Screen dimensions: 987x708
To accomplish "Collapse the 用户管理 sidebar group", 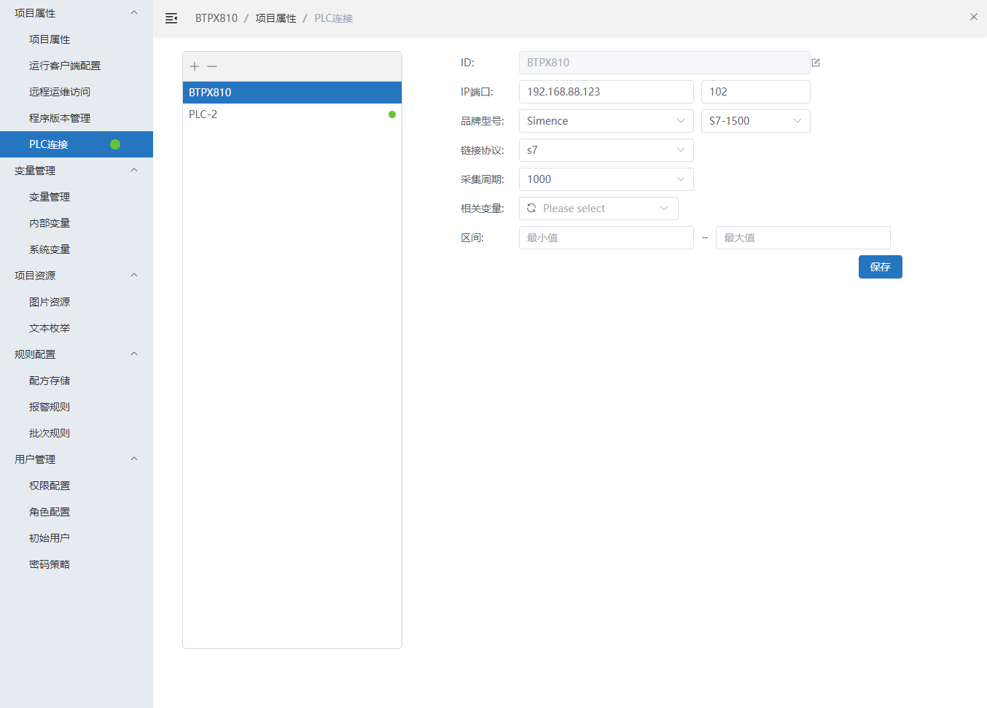I will pos(133,459).
